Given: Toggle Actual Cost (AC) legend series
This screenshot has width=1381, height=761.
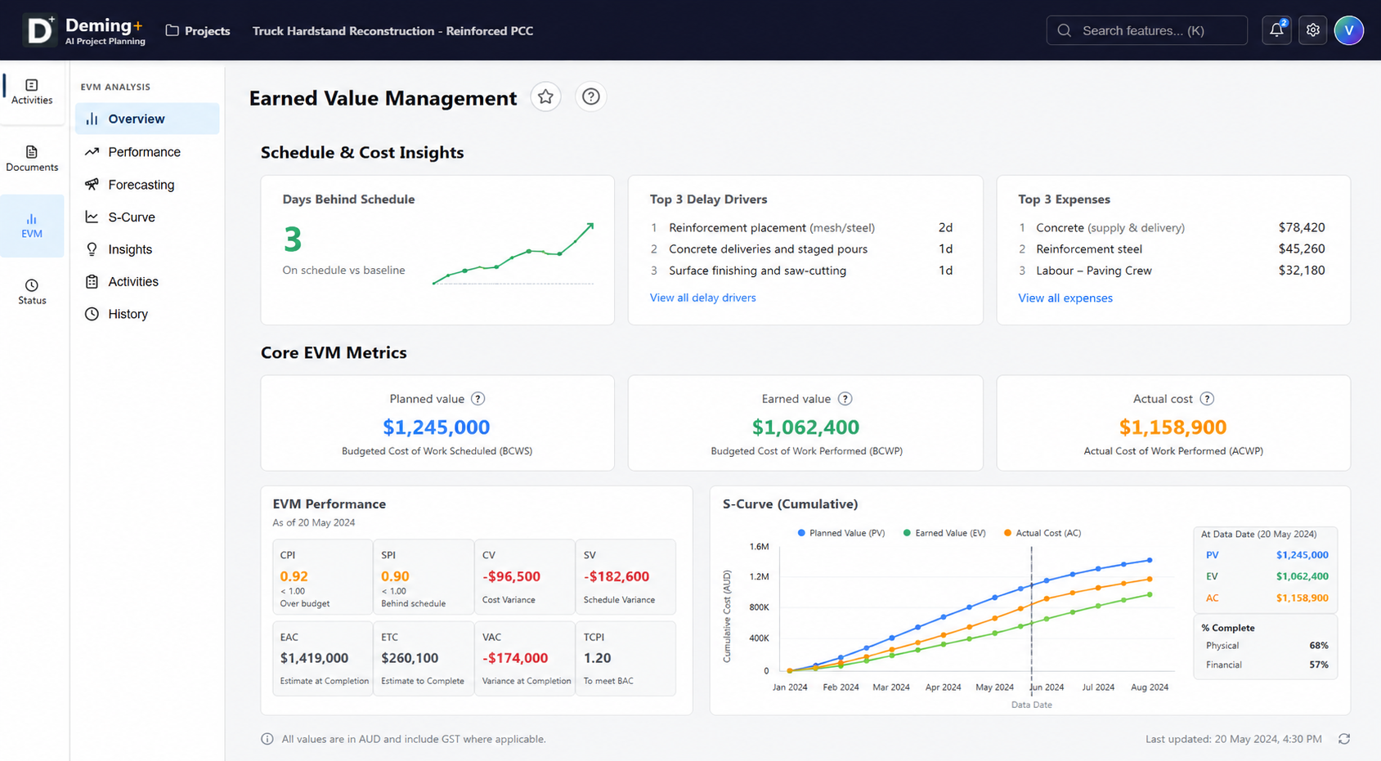Looking at the screenshot, I should (x=1042, y=533).
